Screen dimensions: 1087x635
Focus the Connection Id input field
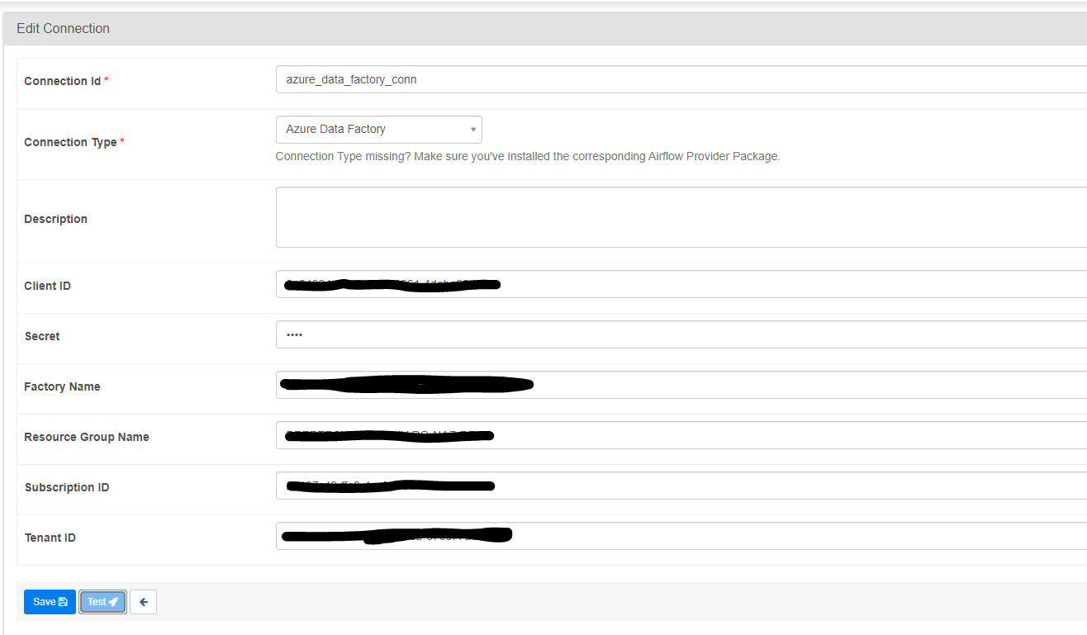point(681,79)
